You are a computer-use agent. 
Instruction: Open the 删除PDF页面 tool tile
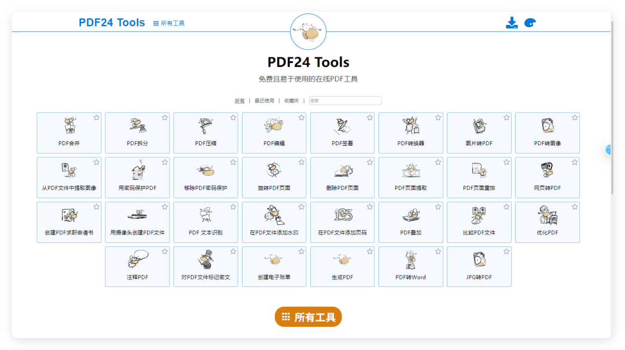coord(343,178)
